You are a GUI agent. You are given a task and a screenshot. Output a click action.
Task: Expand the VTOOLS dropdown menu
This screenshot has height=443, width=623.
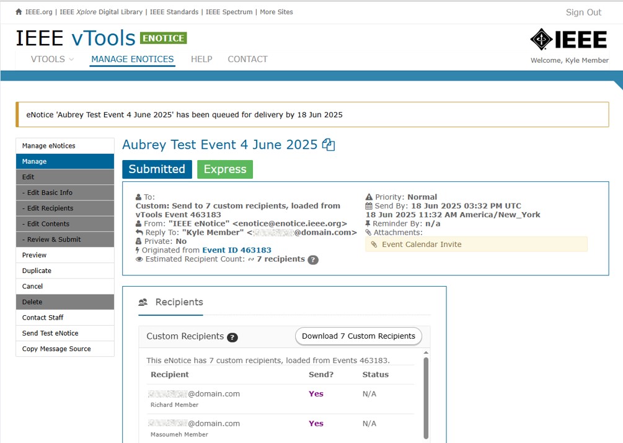pos(52,59)
